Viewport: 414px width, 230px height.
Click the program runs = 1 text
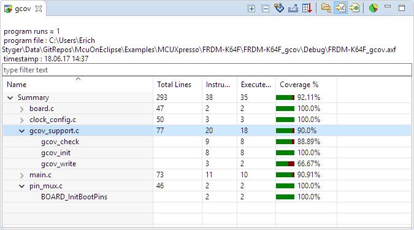[32, 31]
